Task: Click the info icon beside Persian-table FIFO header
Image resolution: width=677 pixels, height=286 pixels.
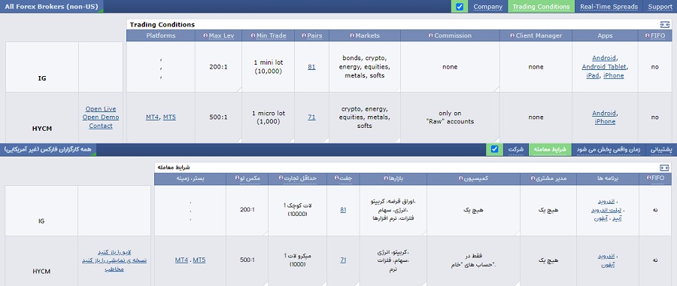Action: (x=648, y=178)
